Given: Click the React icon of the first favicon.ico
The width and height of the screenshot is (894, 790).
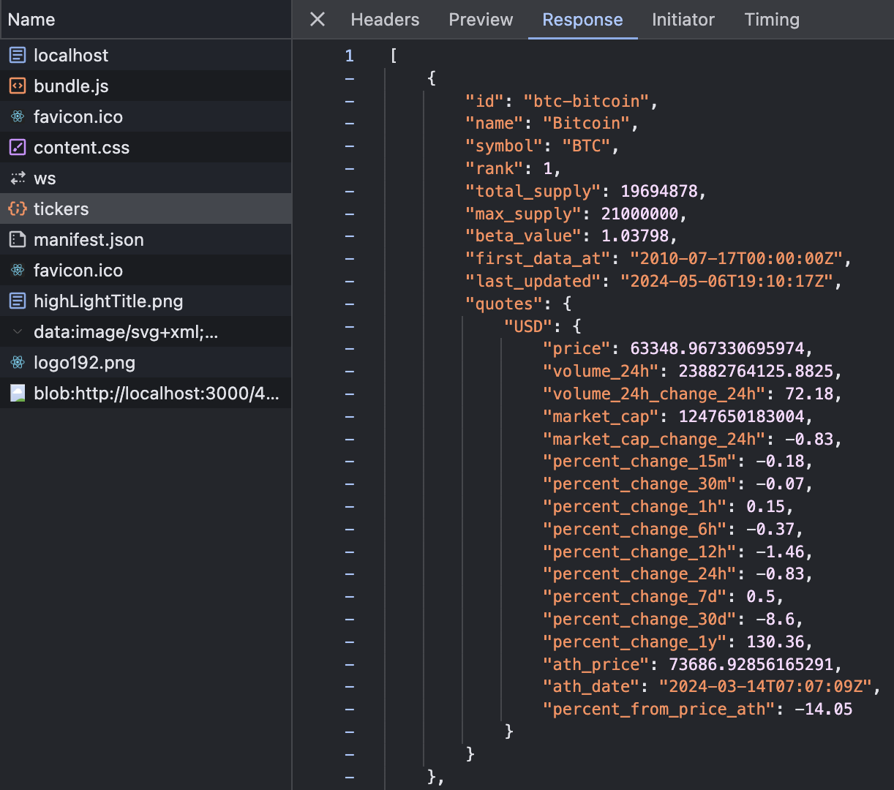Looking at the screenshot, I should 18,116.
